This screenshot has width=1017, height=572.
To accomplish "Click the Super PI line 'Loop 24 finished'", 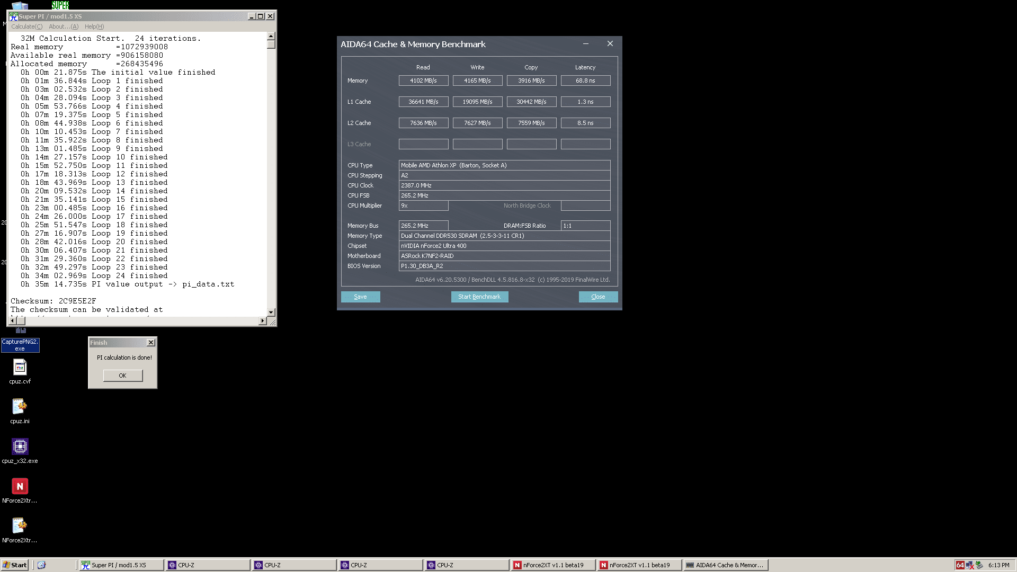I will coord(94,275).
